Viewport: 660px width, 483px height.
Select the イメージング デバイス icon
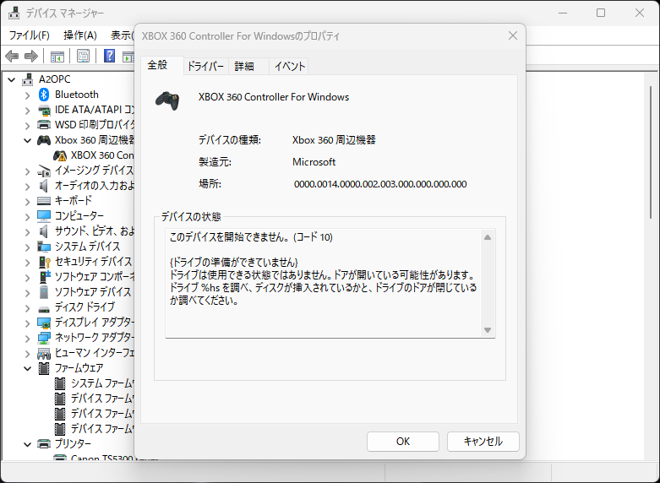[44, 171]
